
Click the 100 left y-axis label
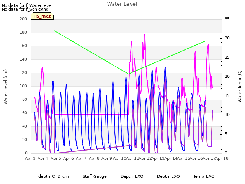23,86
